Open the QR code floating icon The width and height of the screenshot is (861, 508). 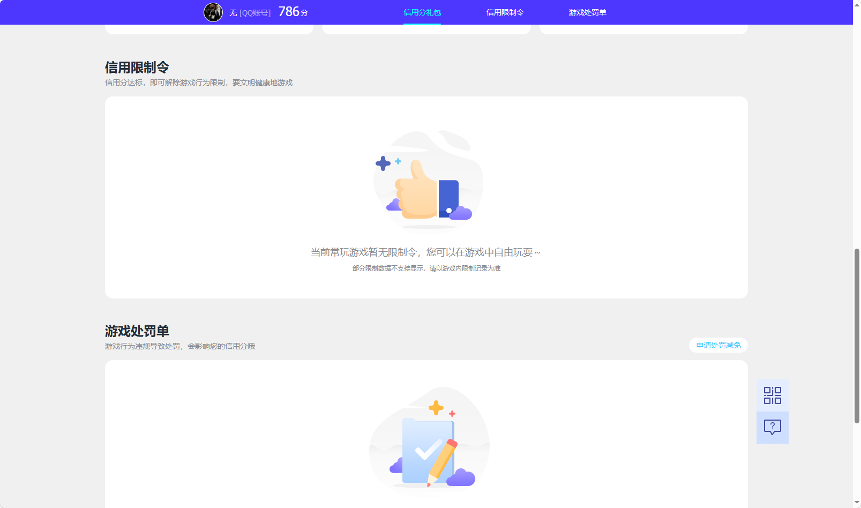pos(772,395)
